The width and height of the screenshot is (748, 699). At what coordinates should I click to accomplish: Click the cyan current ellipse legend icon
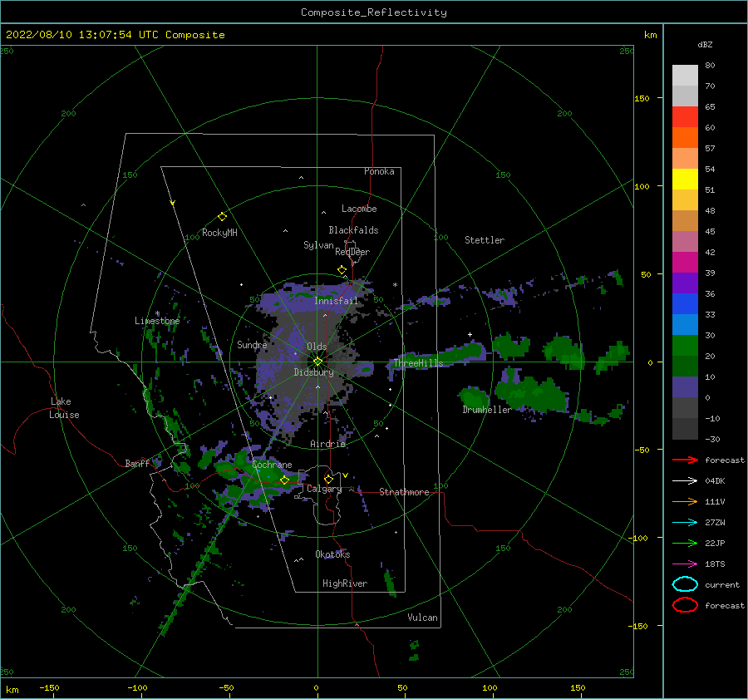tap(685, 584)
